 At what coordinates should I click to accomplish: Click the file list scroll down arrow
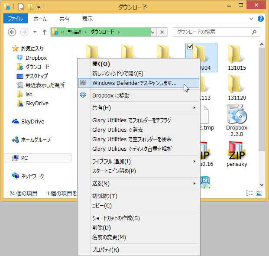click(x=262, y=185)
